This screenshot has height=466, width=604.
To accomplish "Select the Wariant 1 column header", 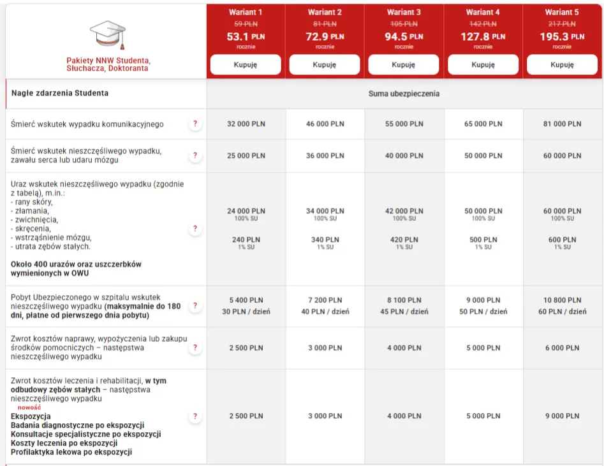I will pos(246,12).
